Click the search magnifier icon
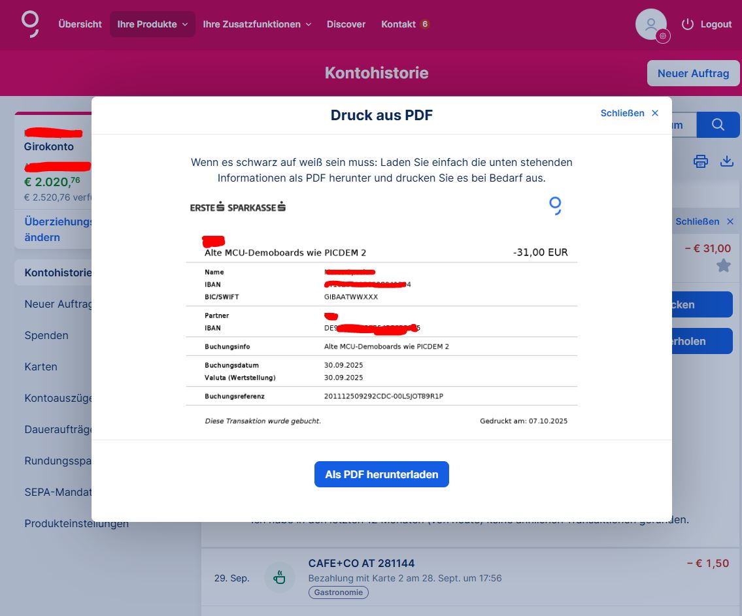 click(718, 125)
